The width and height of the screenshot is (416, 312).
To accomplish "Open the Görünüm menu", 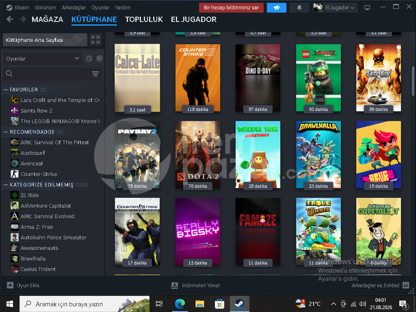I will tap(45, 8).
